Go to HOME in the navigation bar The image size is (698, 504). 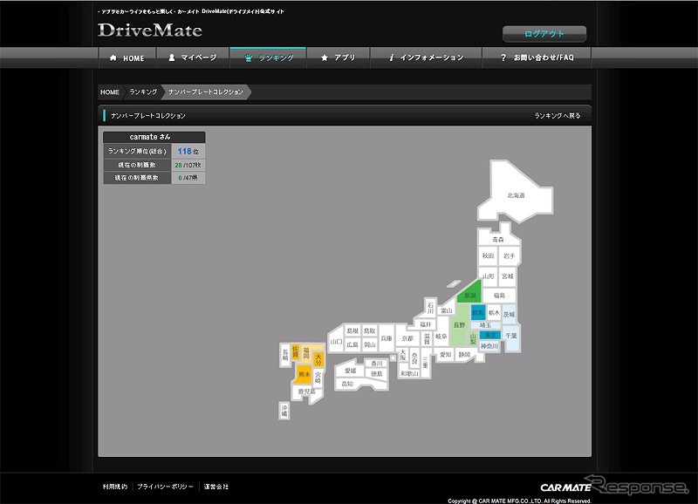pyautogui.click(x=127, y=58)
